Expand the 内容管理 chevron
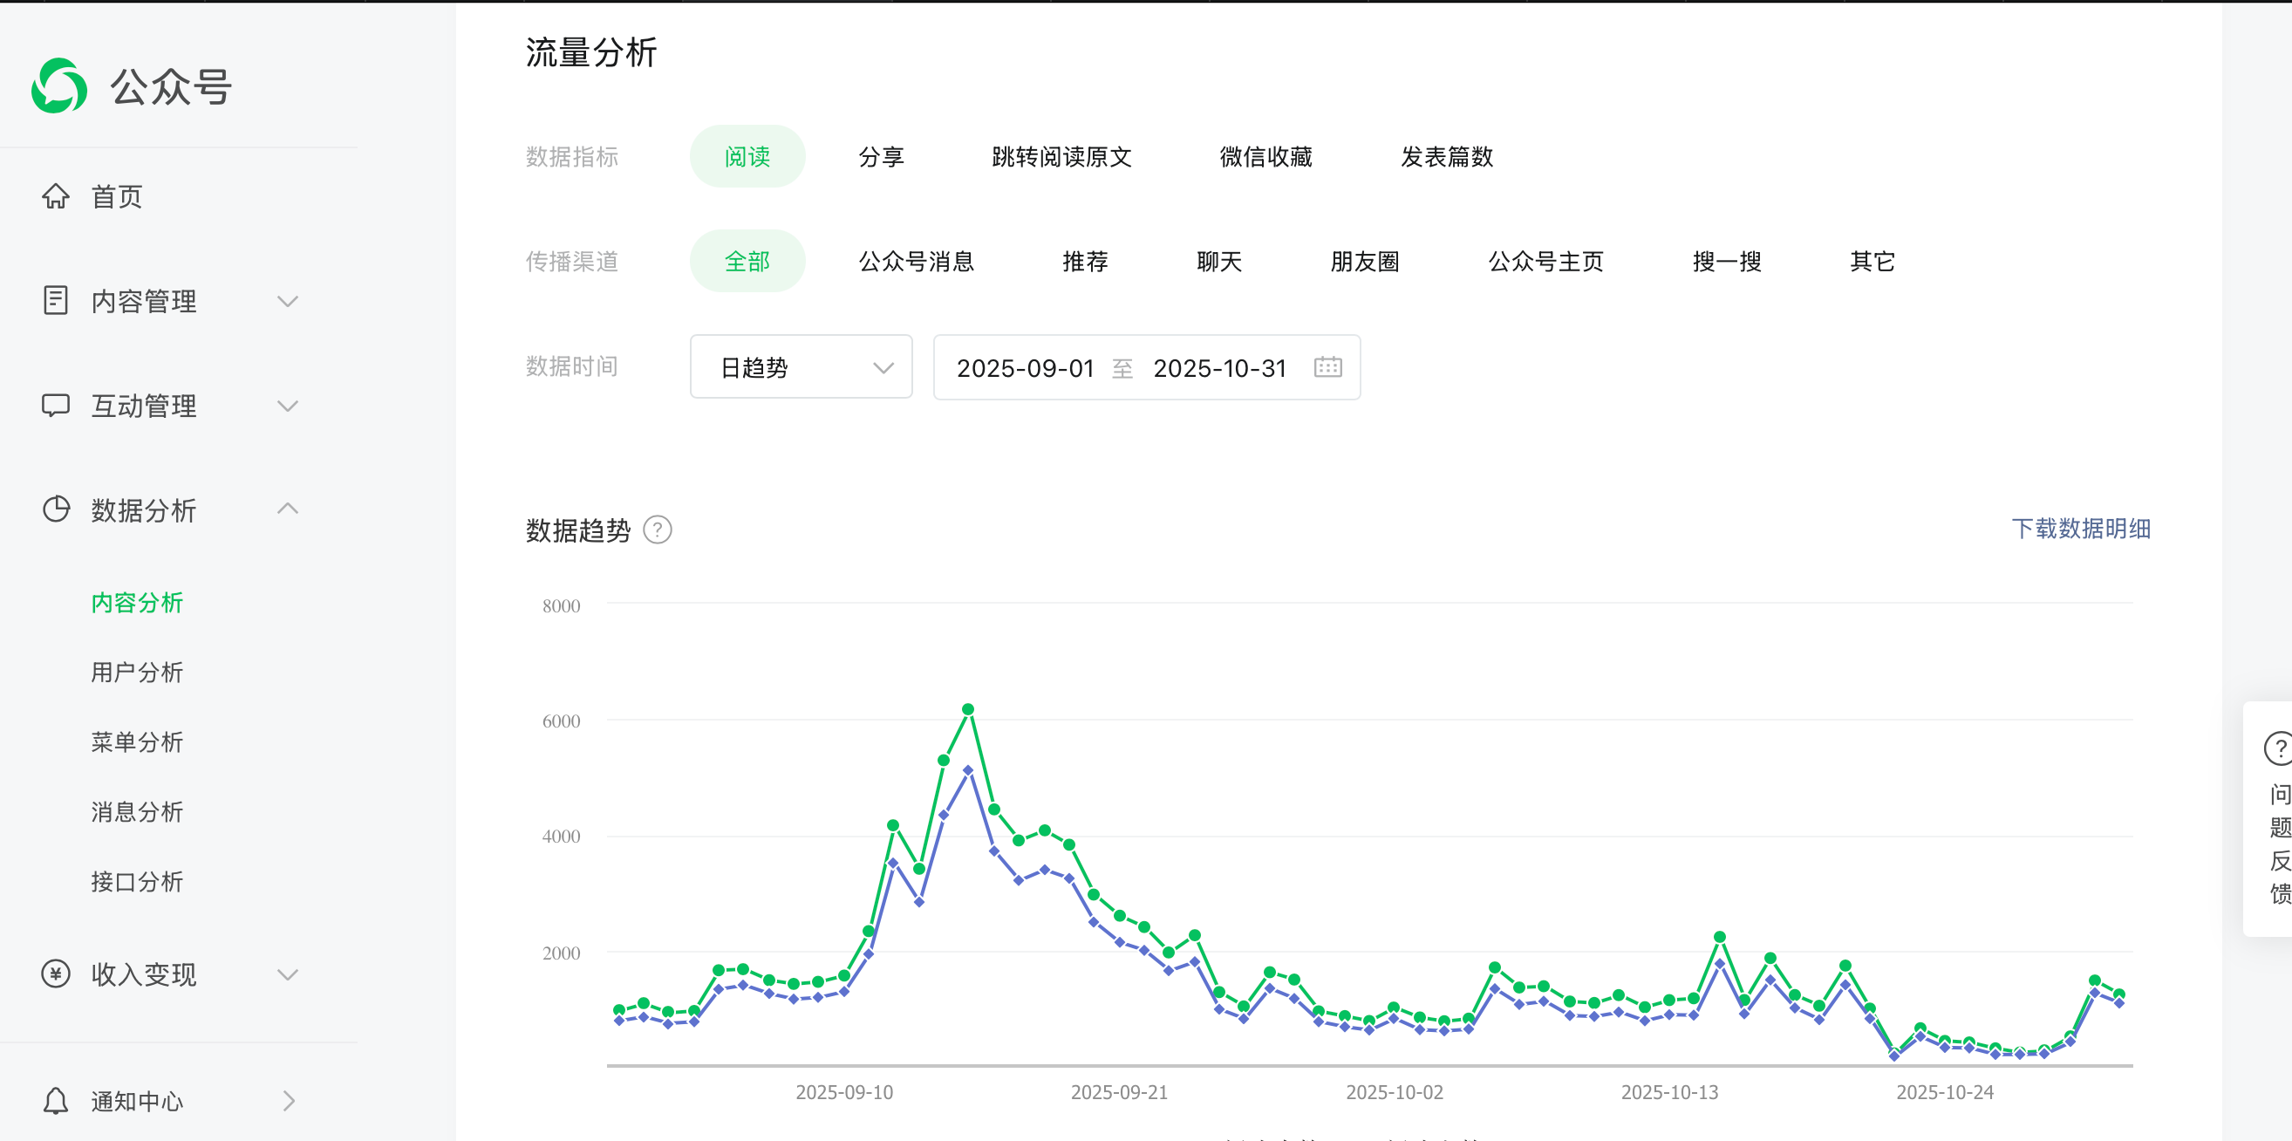 point(288,301)
